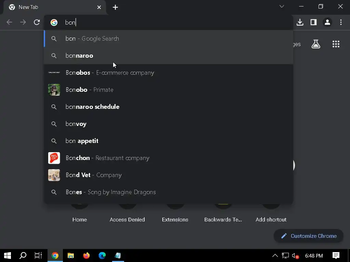Choose bonnaroo schedule suggestion
This screenshot has height=262, width=350.
(169, 107)
